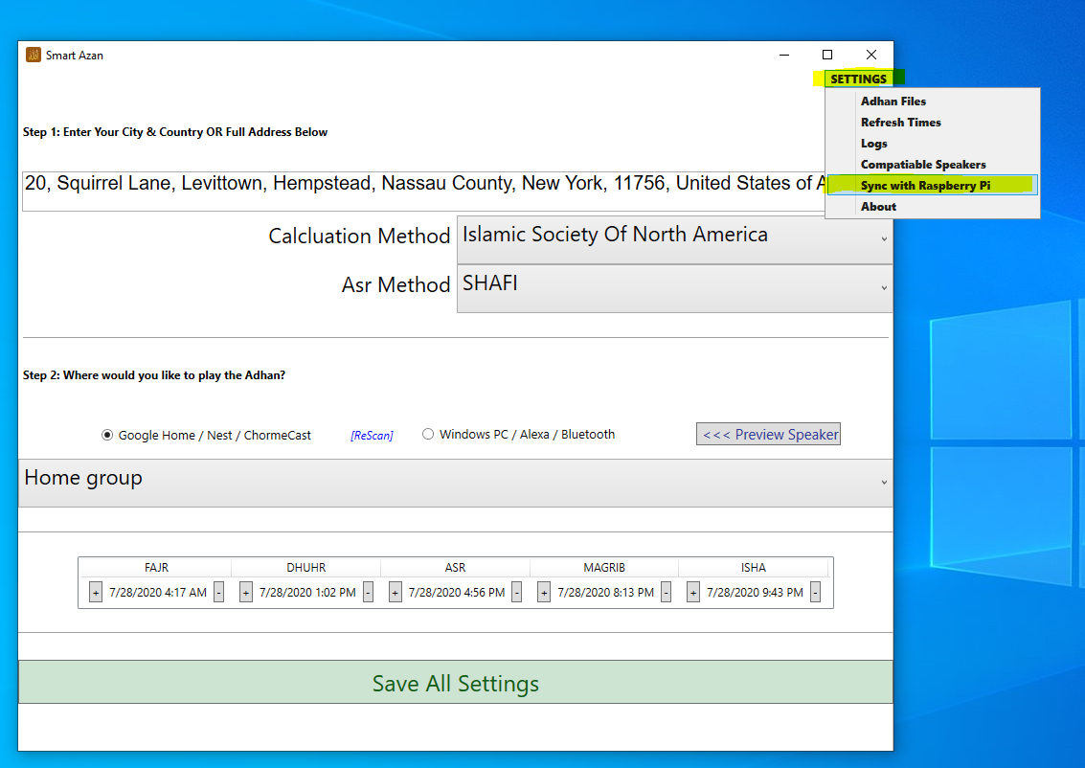This screenshot has width=1085, height=768.
Task: Click the Smart Azan app icon in title bar
Action: pyautogui.click(x=34, y=55)
